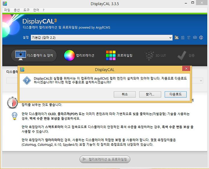
Task: Close the DisplayCAL dialog with the red X
Action: tap(186, 68)
